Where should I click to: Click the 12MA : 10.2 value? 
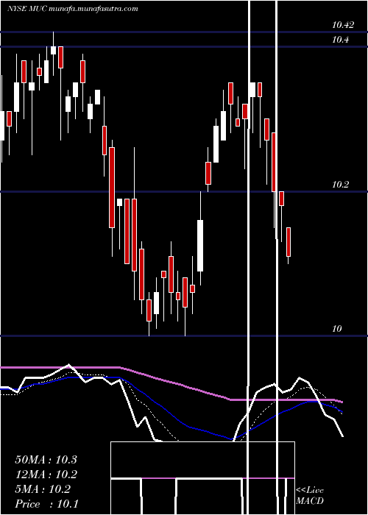tap(46, 474)
